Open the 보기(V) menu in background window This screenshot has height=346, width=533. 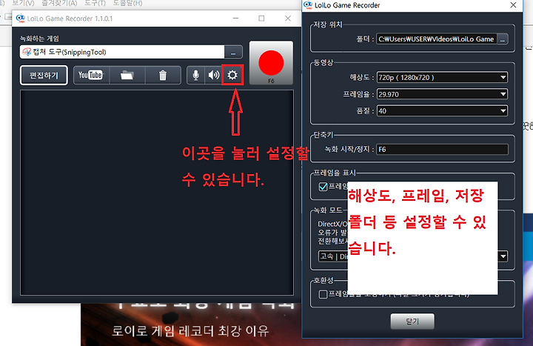point(23,3)
